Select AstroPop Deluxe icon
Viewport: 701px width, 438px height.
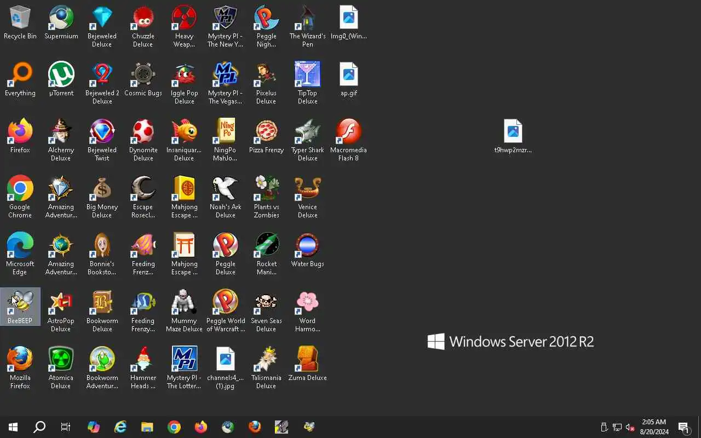pyautogui.click(x=61, y=312)
